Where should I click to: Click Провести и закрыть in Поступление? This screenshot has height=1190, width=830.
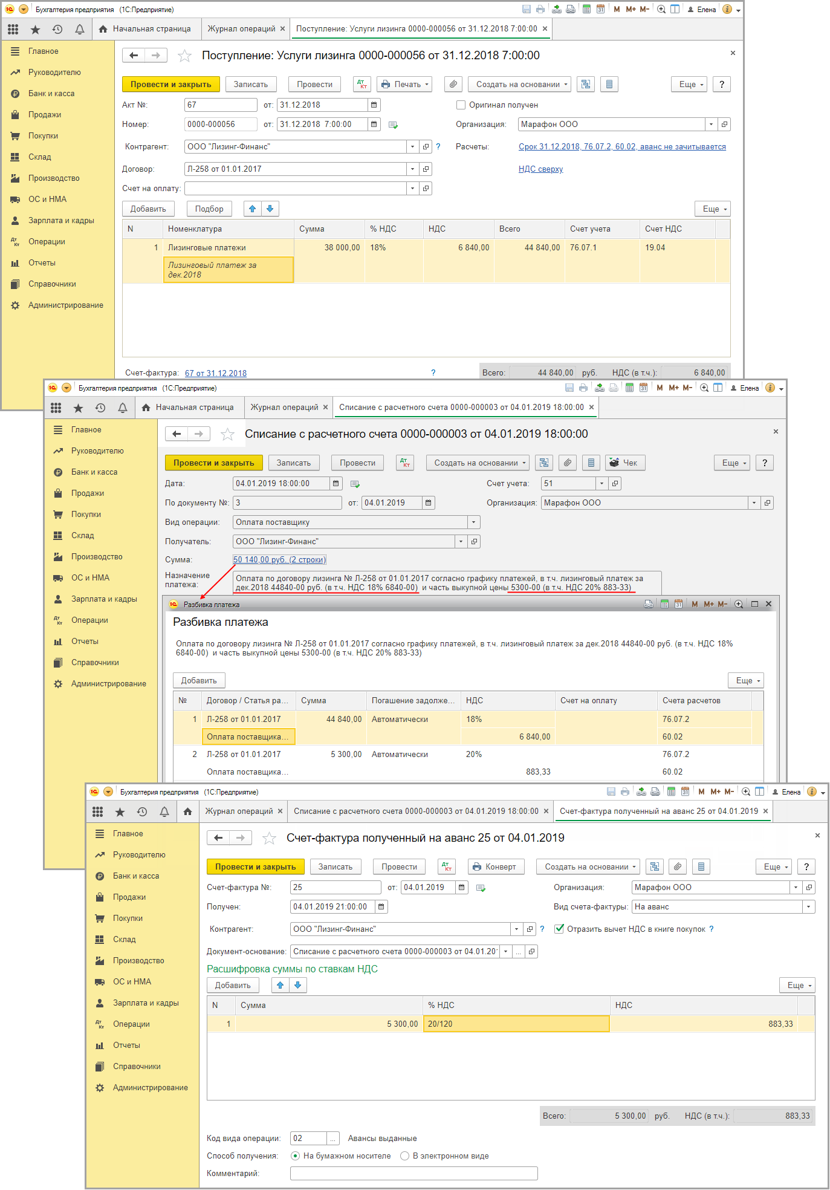(171, 85)
